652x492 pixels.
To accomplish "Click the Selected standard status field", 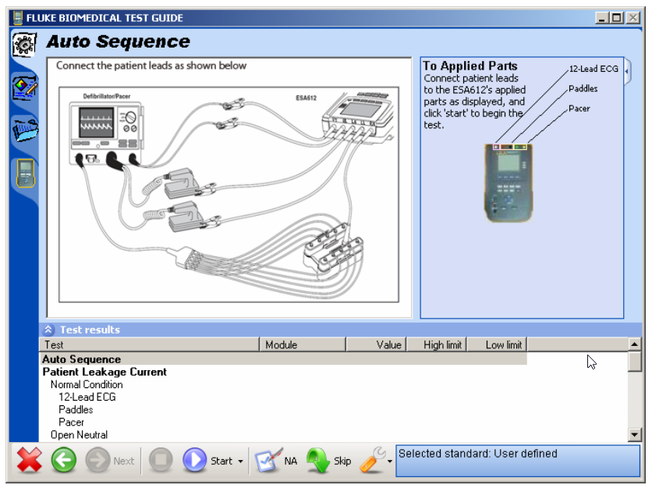I will click(518, 461).
